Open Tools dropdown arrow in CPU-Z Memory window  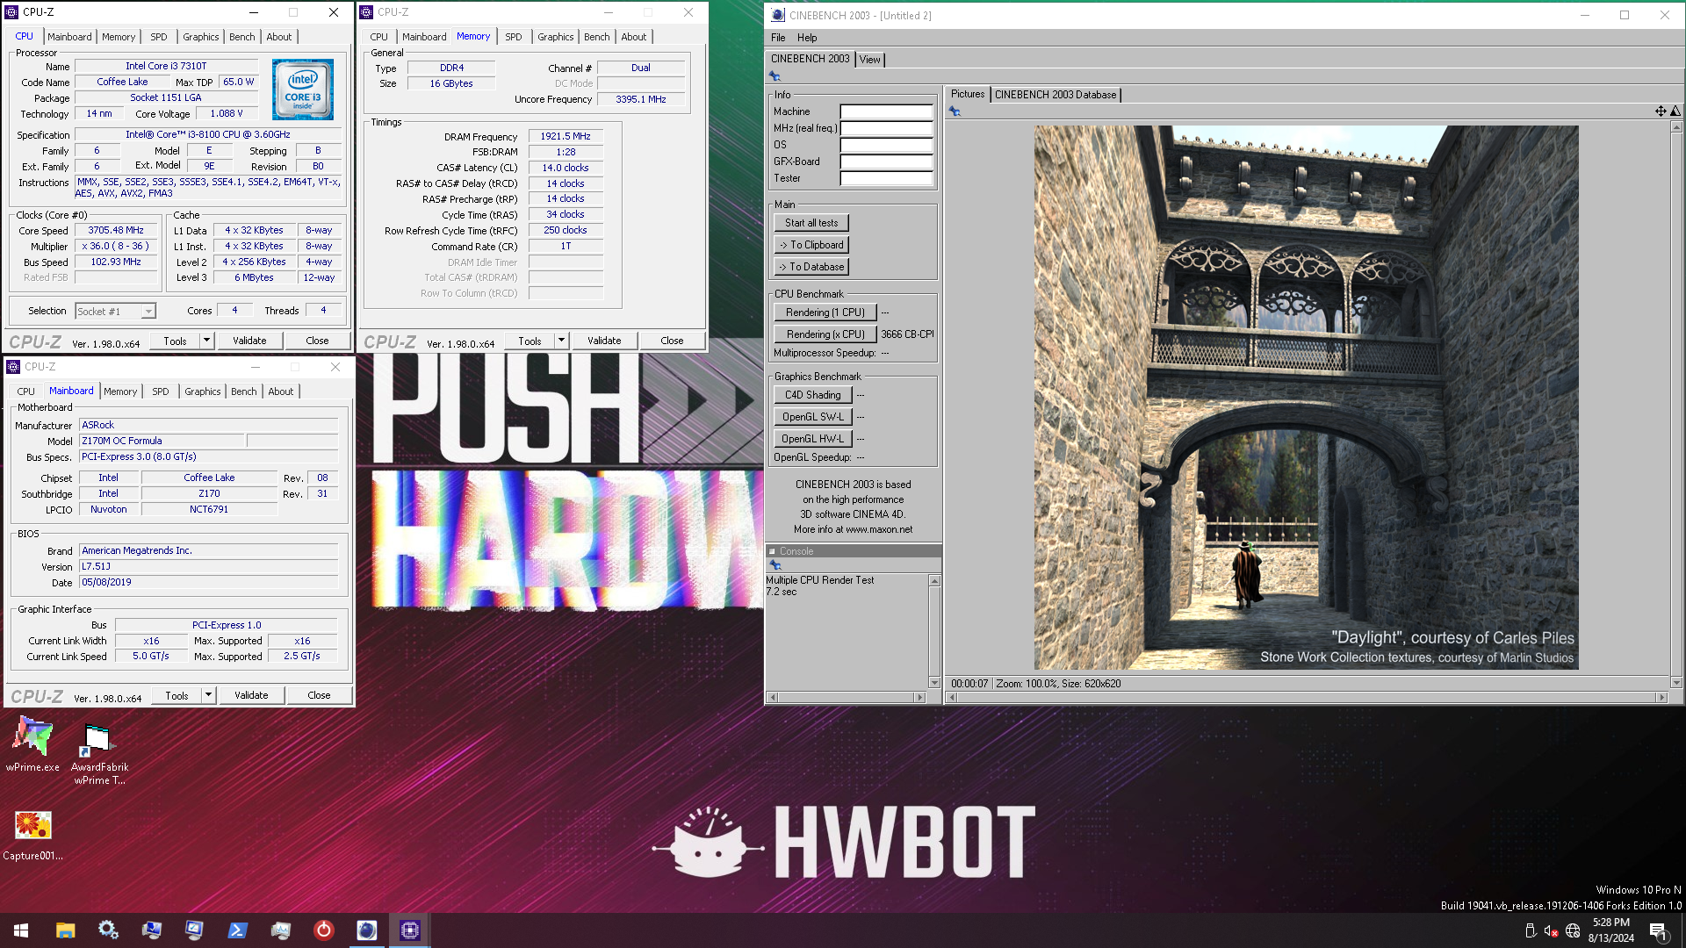(x=562, y=341)
